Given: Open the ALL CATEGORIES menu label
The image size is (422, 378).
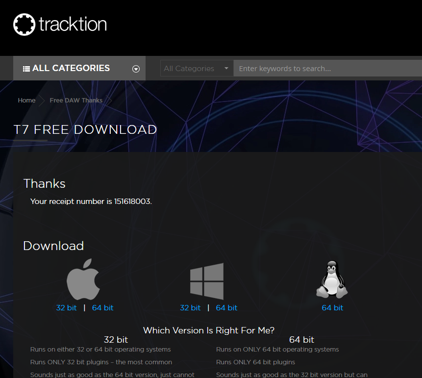Looking at the screenshot, I should (71, 68).
